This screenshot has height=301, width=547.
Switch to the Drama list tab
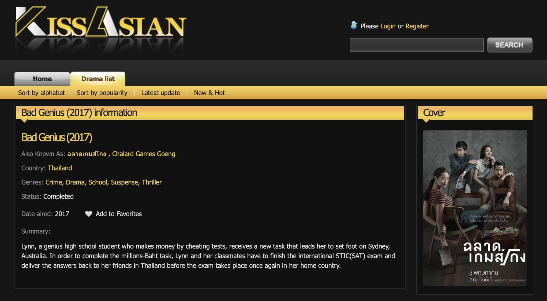tap(98, 79)
